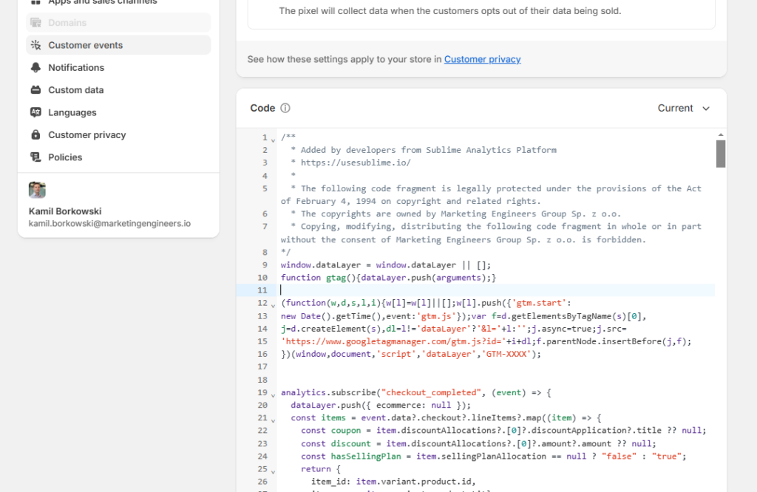Open the Current version dropdown
The height and width of the screenshot is (492, 757).
click(683, 108)
